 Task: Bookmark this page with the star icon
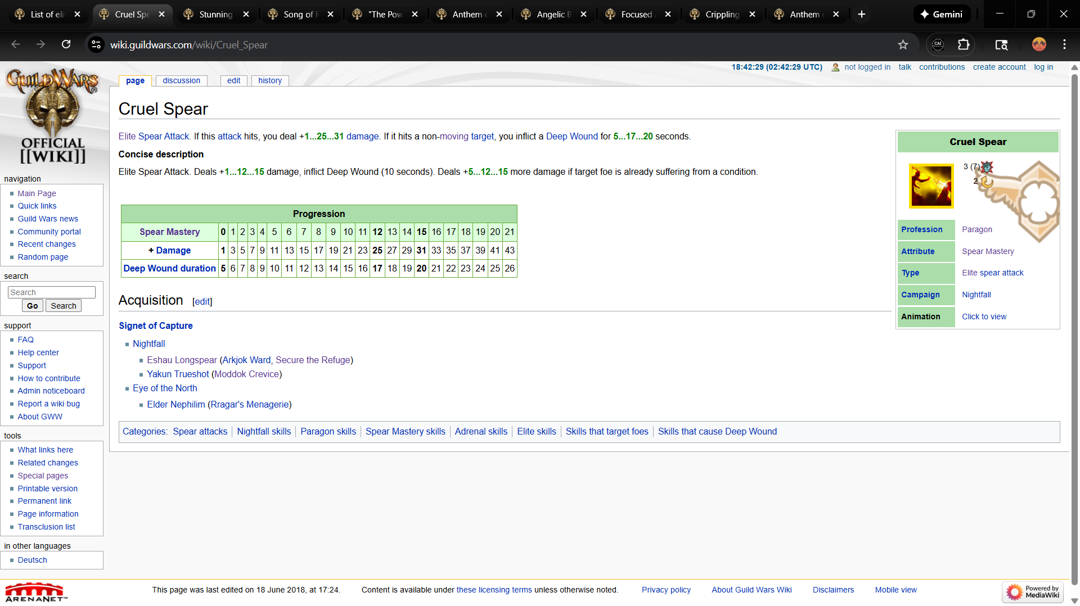pos(903,44)
